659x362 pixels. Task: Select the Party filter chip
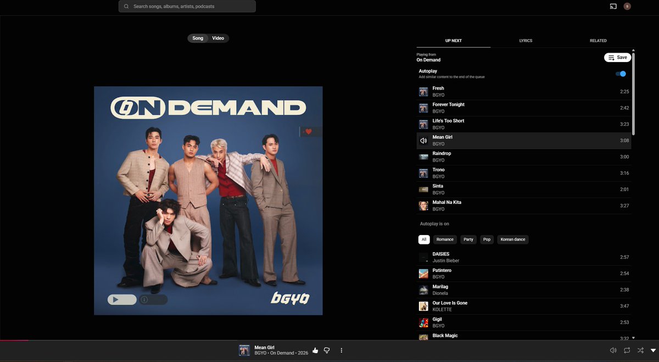pos(468,240)
